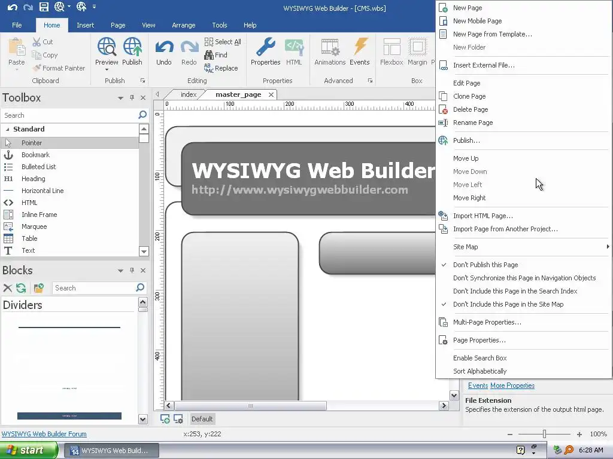Click the More Properties link
This screenshot has width=613, height=459.
click(x=512, y=385)
